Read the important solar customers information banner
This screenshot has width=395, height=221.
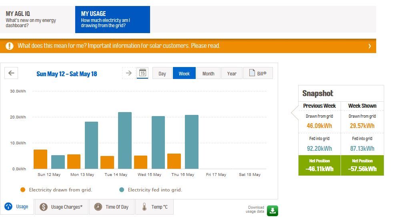point(119,46)
